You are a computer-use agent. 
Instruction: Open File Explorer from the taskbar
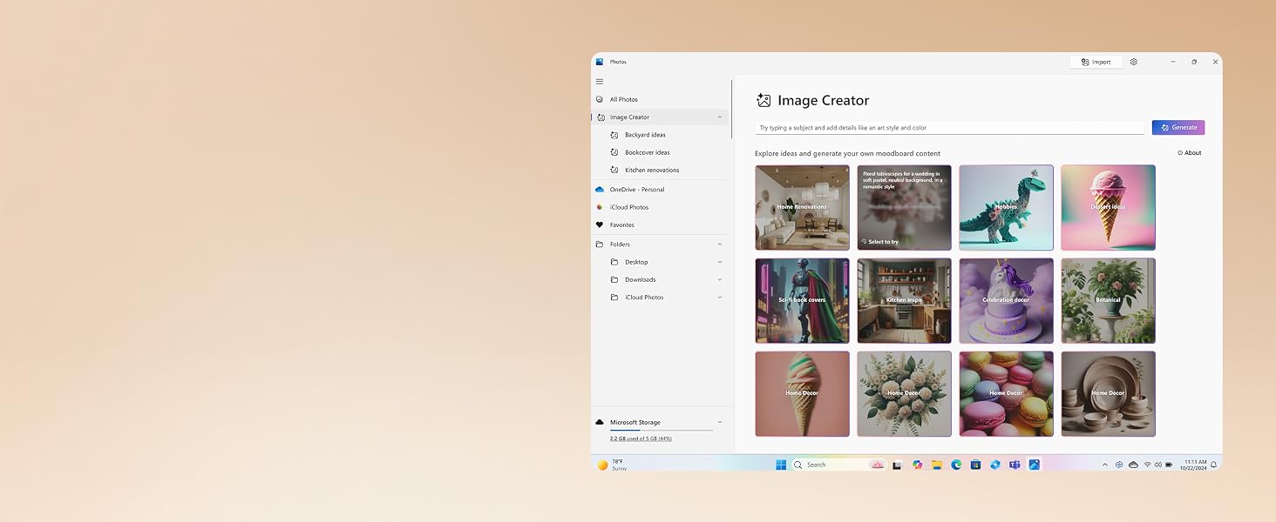click(x=937, y=465)
